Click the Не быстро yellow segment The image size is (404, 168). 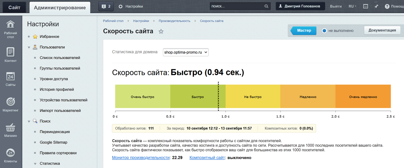click(x=253, y=97)
